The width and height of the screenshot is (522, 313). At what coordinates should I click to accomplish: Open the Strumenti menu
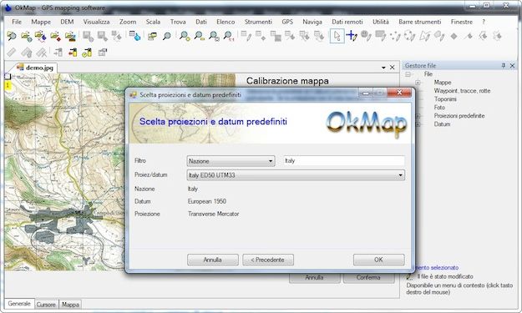point(258,22)
